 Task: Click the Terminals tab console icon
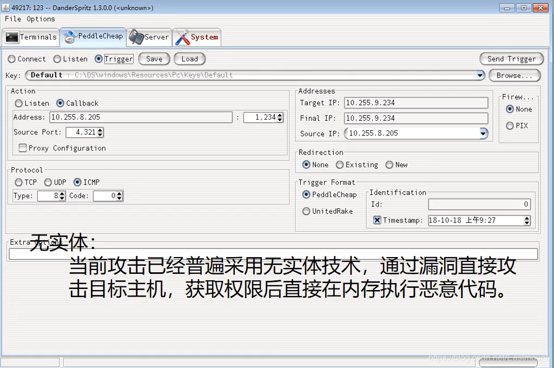click(12, 37)
